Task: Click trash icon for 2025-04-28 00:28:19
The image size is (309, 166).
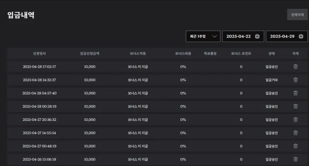Action: click(295, 106)
